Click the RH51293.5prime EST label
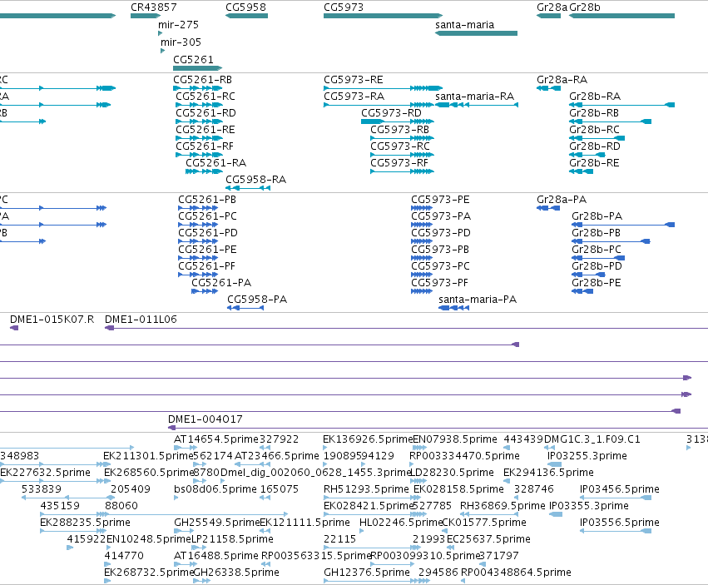 pos(366,489)
